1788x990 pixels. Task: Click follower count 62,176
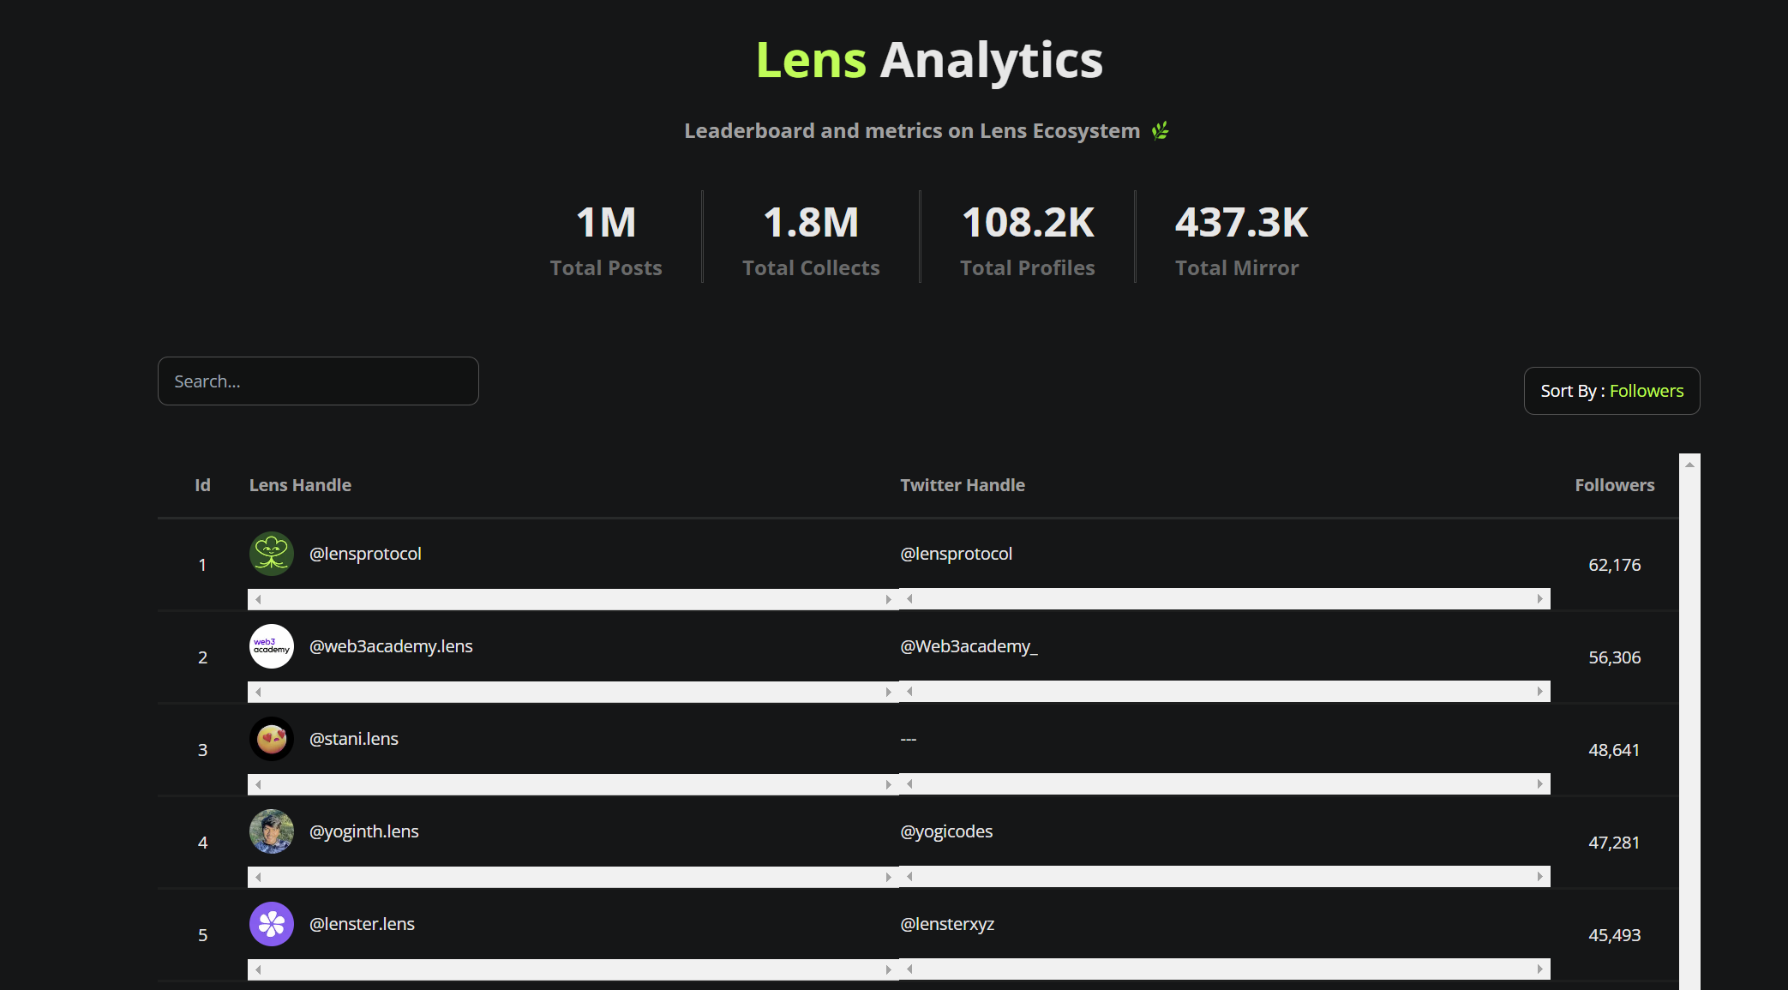pos(1615,565)
